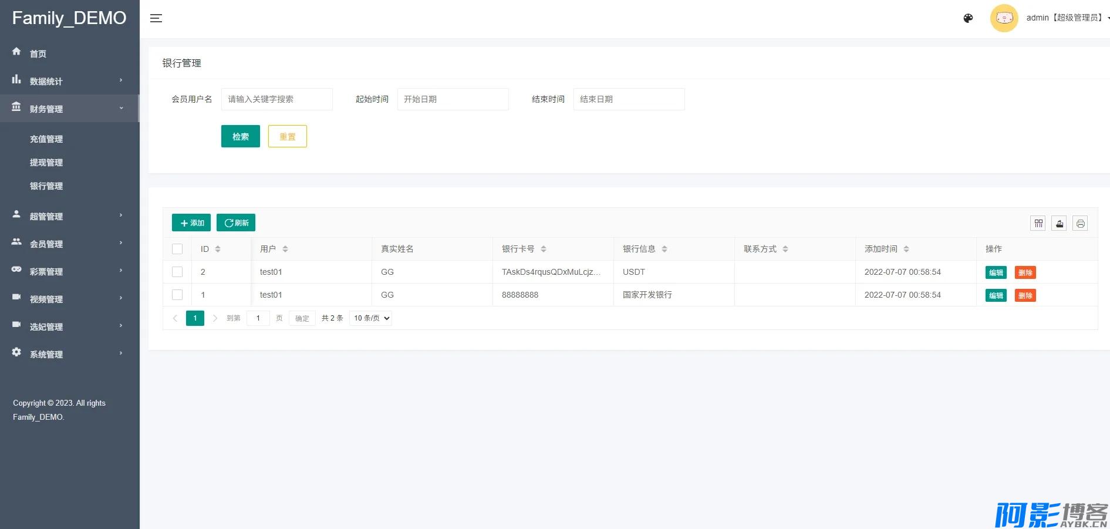Click the 检索 search button
The width and height of the screenshot is (1110, 529).
pyautogui.click(x=240, y=136)
